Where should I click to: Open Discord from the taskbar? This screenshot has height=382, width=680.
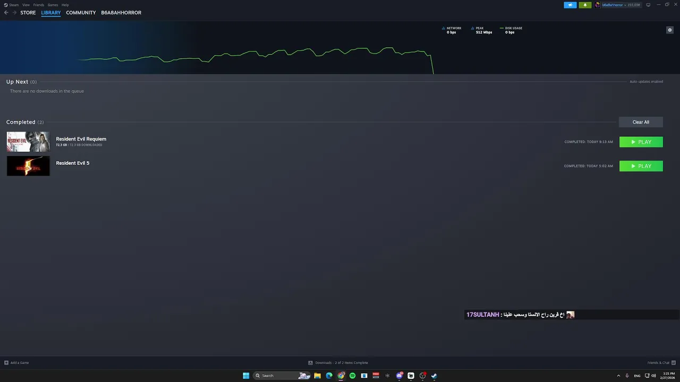(399, 376)
